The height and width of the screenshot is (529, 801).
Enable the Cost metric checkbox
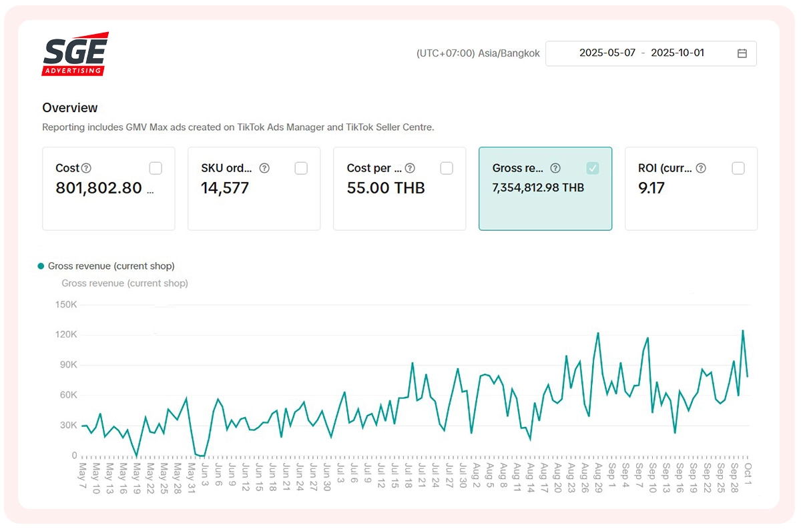(156, 168)
